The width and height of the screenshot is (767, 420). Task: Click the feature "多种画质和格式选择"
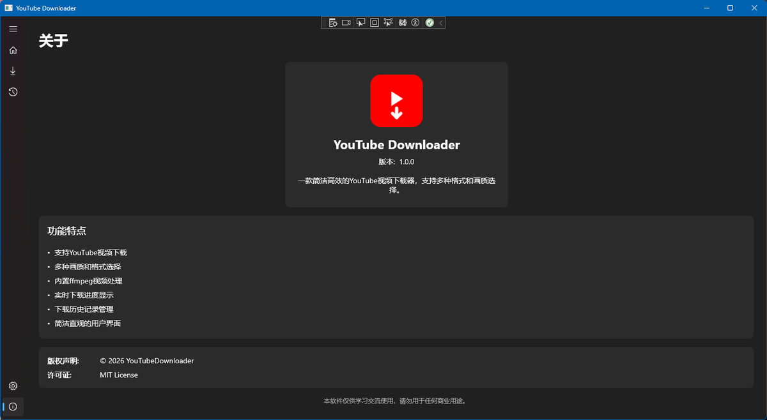[88, 267]
